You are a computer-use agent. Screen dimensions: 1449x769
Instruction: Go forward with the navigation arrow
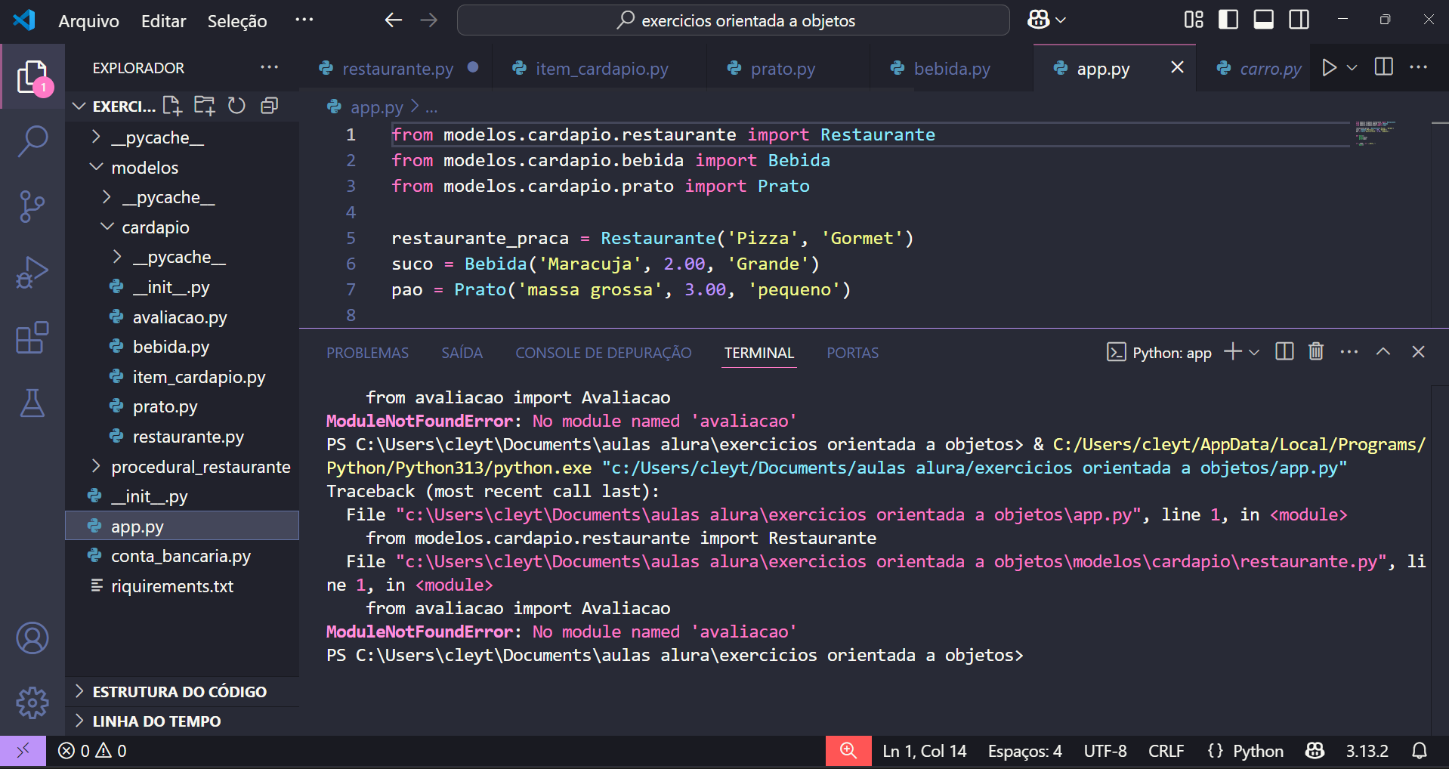429,20
